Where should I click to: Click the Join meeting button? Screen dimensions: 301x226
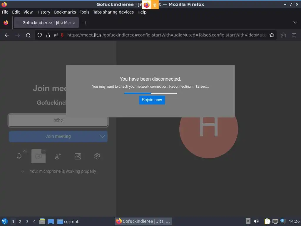tap(58, 137)
